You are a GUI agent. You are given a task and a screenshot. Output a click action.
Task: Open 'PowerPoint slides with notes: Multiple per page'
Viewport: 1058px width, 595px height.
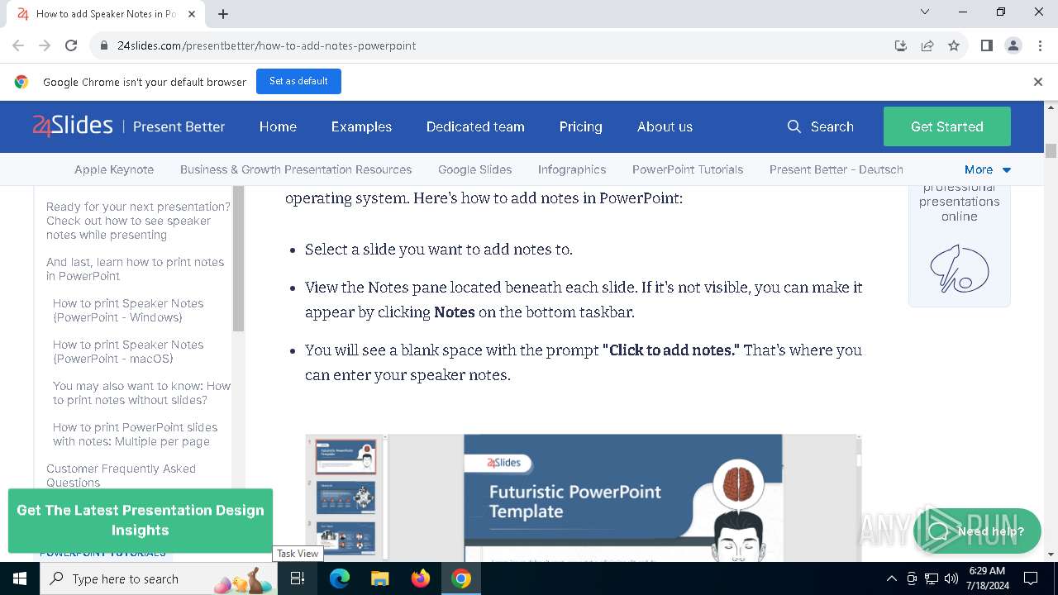click(x=135, y=434)
